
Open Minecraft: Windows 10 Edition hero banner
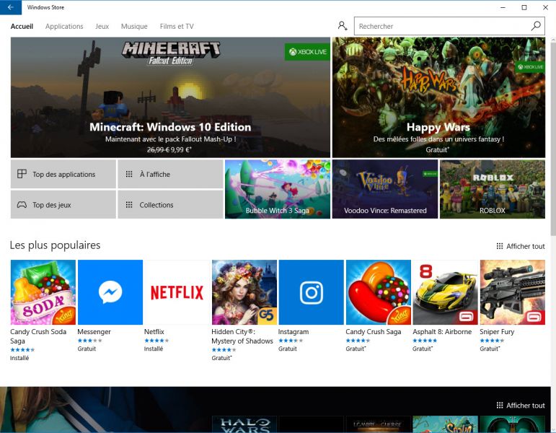click(171, 97)
